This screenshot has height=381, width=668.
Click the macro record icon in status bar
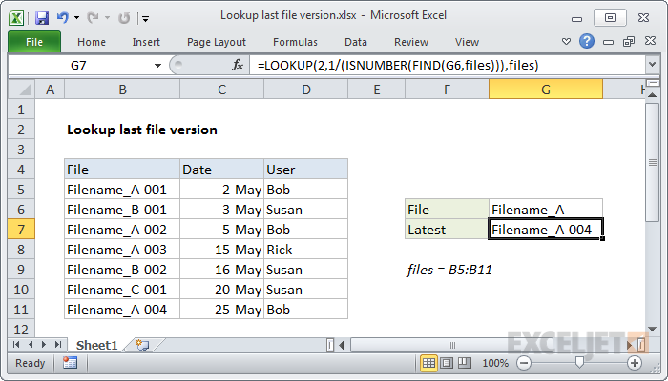pos(70,363)
